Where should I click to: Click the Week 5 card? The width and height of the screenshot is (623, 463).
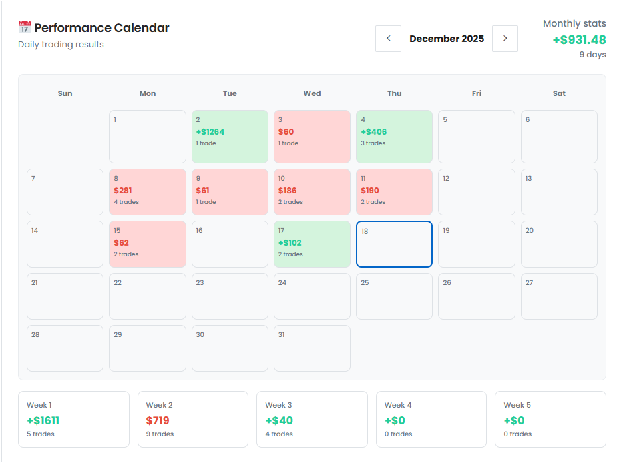pyautogui.click(x=550, y=419)
